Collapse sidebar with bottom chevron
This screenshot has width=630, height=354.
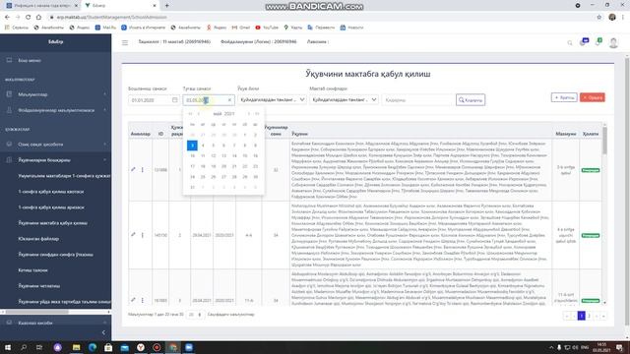103,332
